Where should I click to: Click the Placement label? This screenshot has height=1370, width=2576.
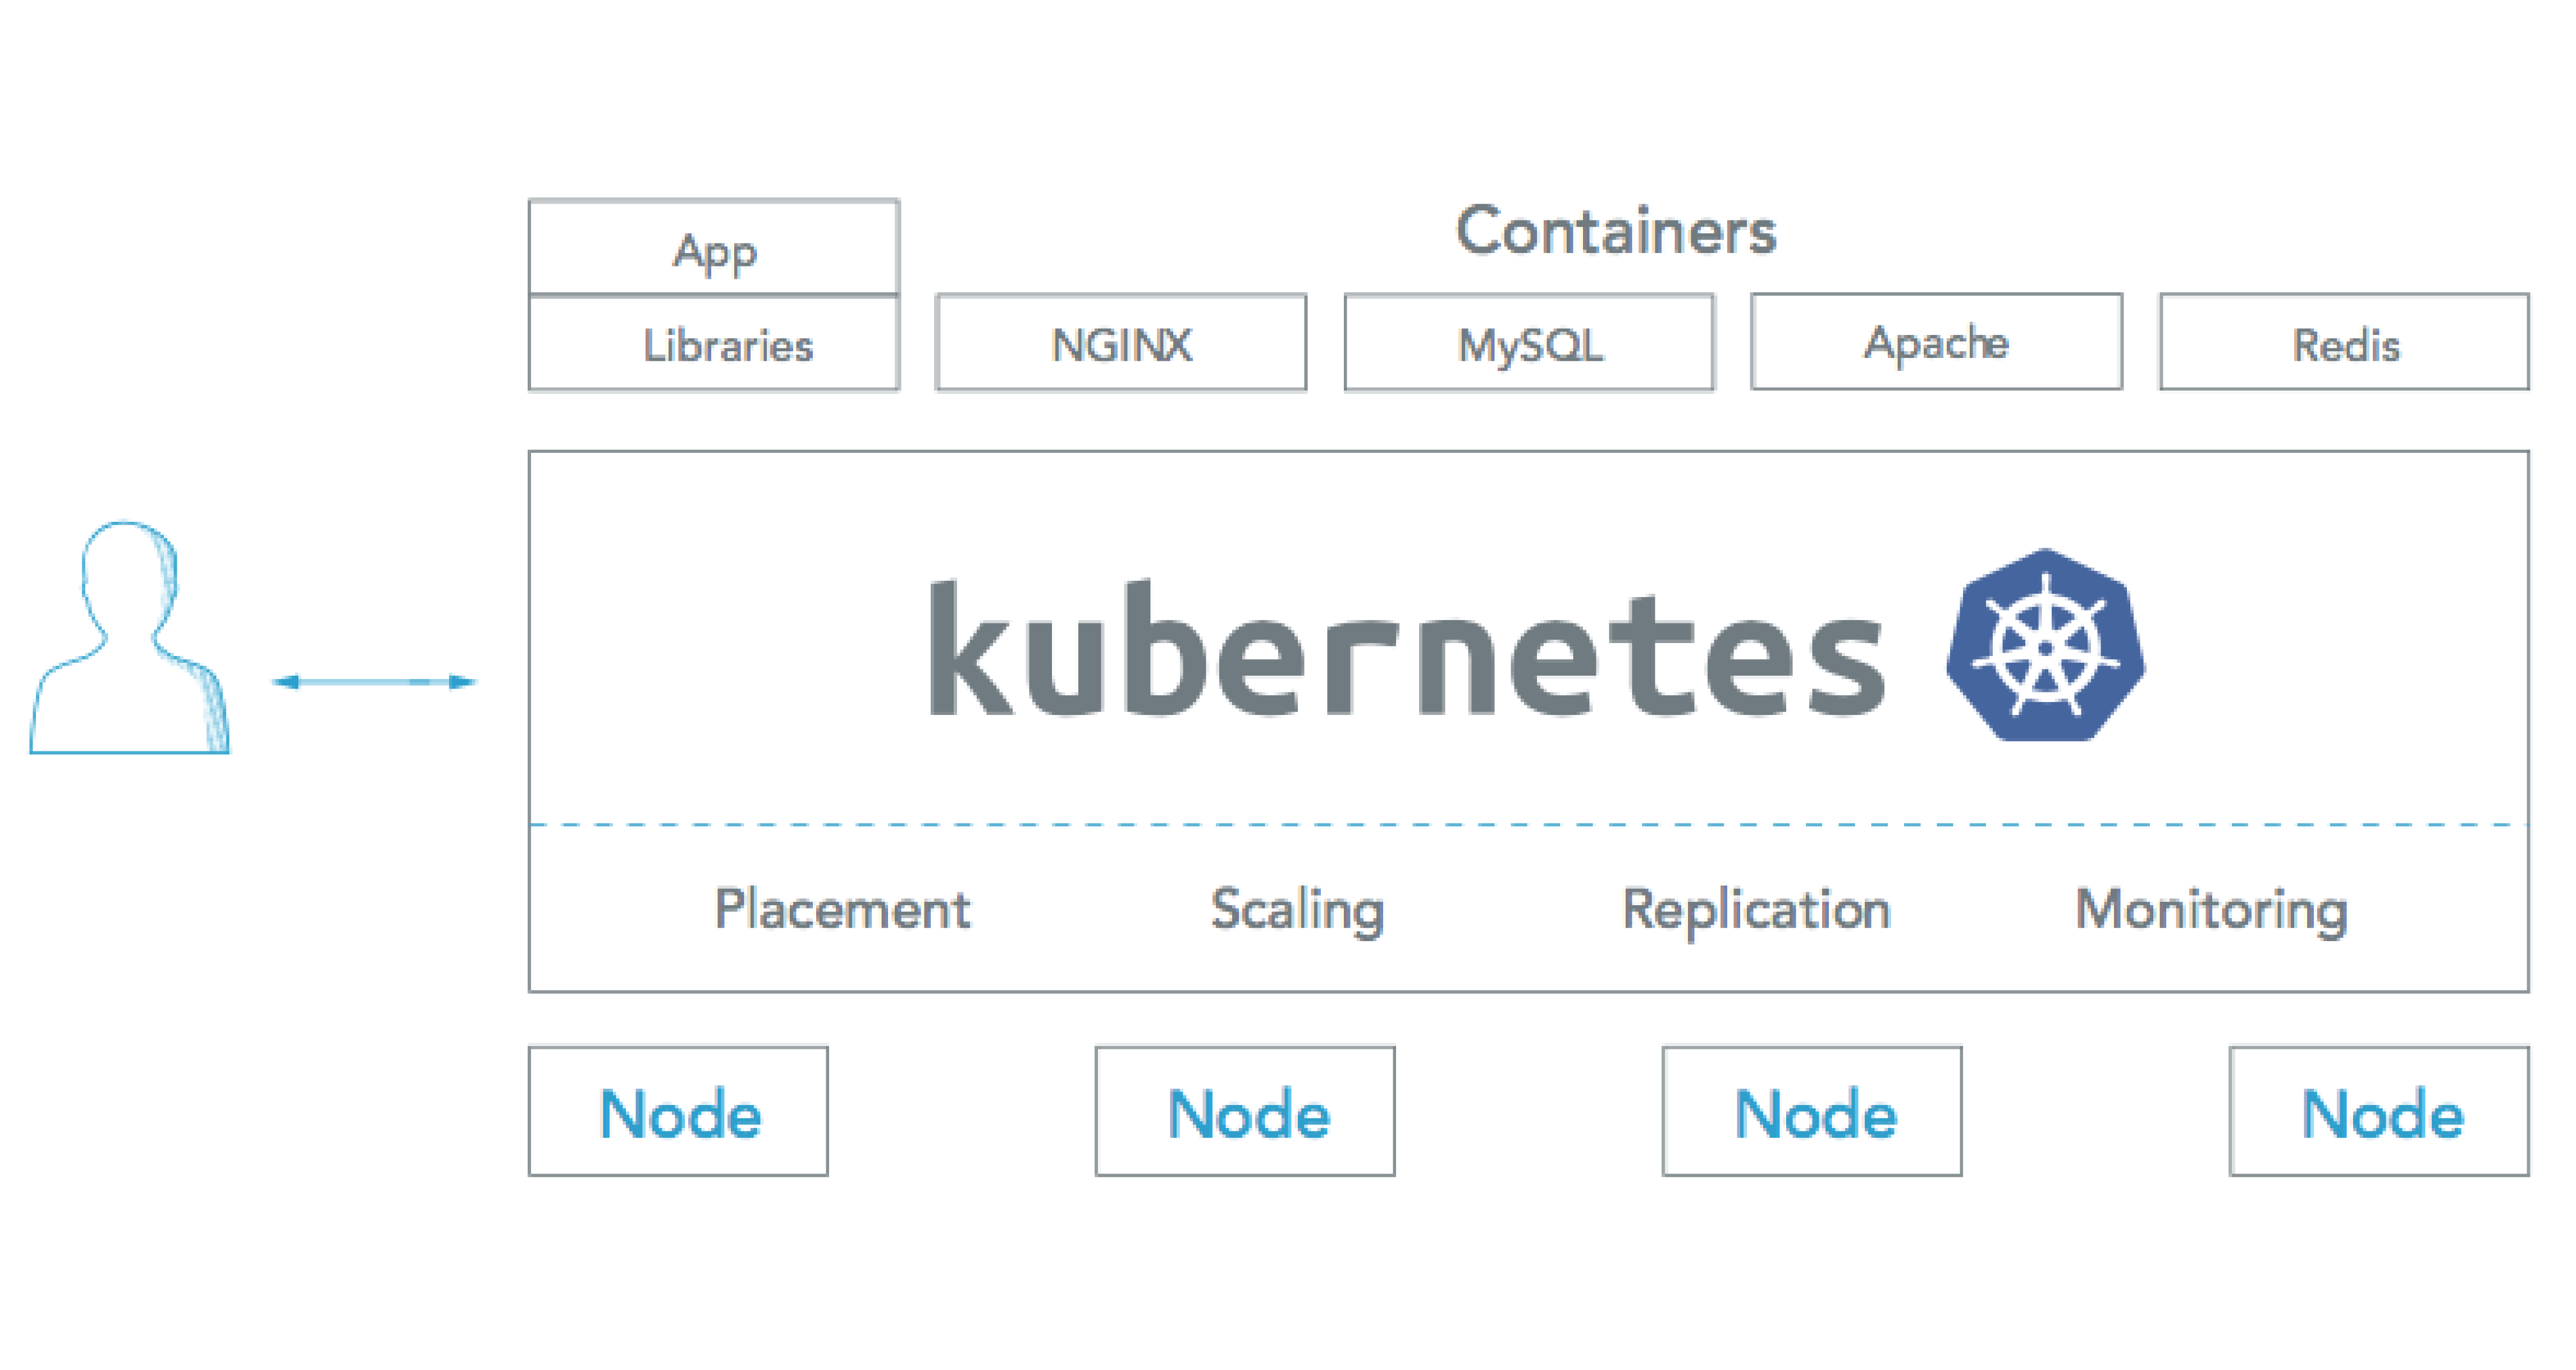point(842,909)
